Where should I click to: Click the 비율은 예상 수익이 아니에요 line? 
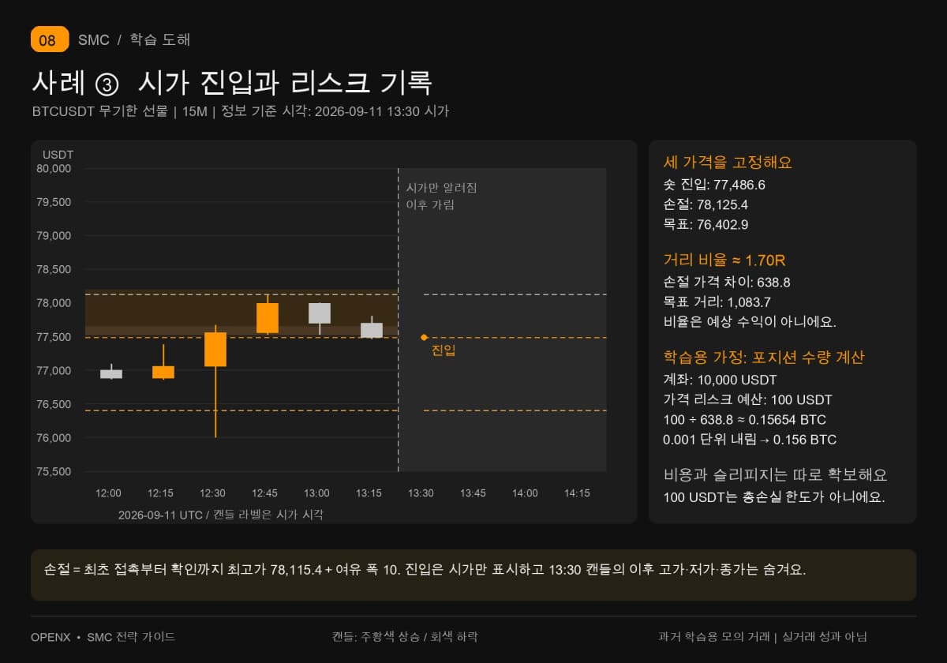tap(750, 321)
